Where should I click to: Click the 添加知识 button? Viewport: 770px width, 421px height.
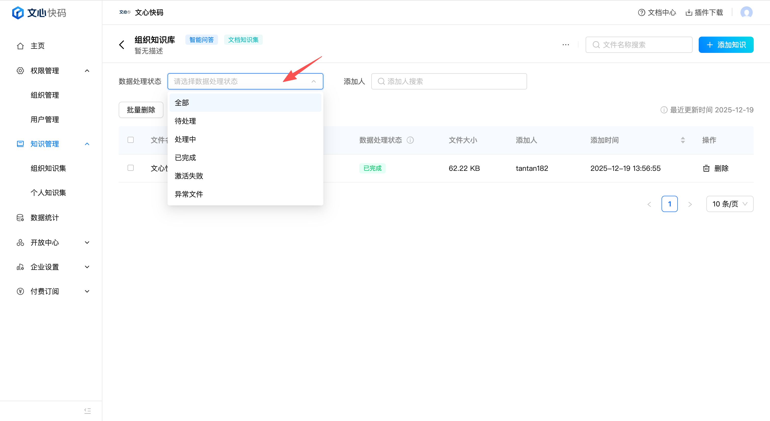coord(726,45)
